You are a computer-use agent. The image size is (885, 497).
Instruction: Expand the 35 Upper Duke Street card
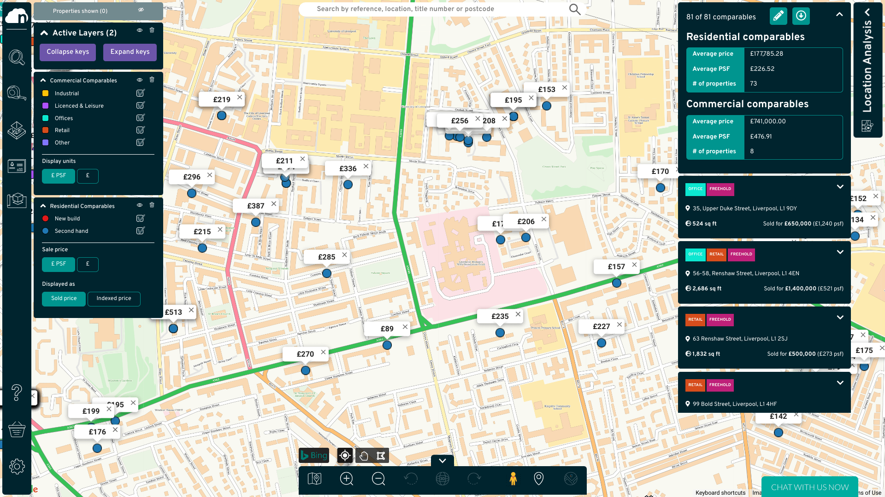840,187
